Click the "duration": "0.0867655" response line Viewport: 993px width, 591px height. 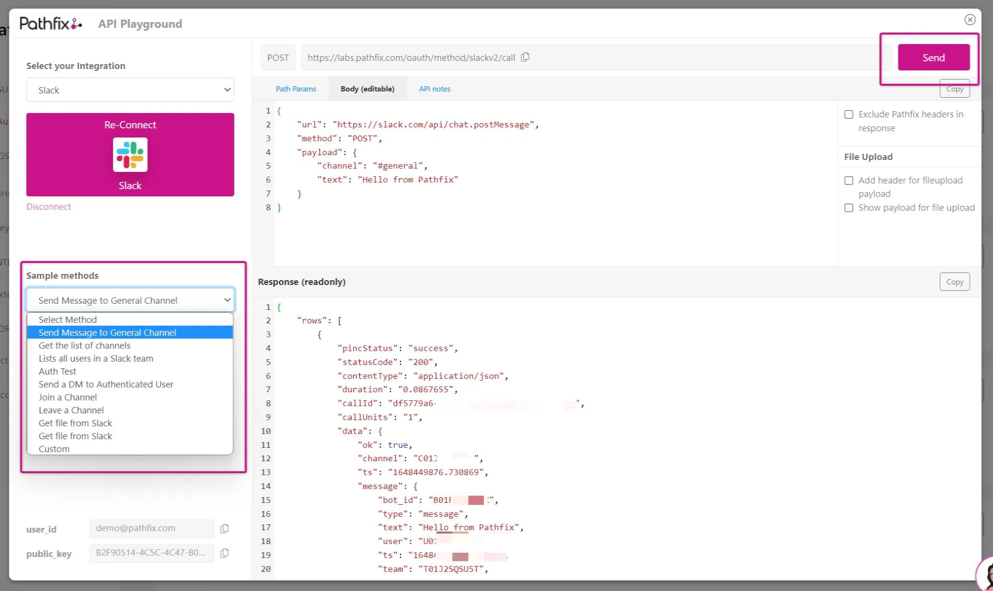(x=398, y=389)
